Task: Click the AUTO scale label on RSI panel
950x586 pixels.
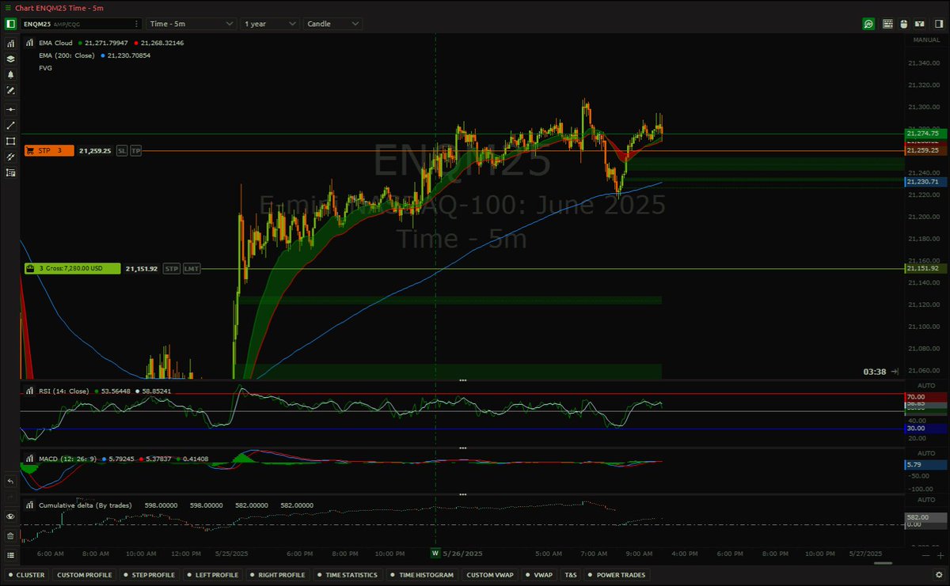Action: click(x=926, y=384)
